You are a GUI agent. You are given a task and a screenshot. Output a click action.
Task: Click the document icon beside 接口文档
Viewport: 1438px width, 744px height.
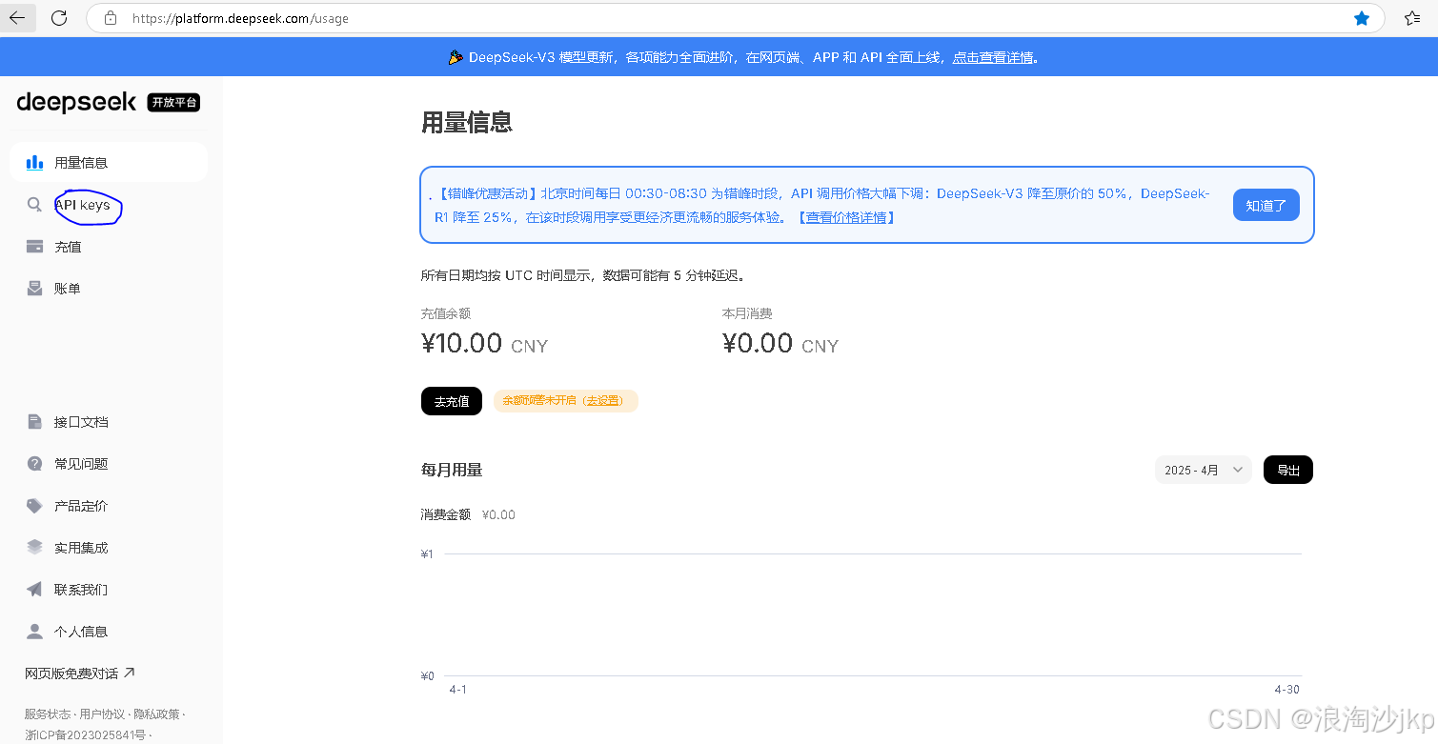[x=34, y=422]
